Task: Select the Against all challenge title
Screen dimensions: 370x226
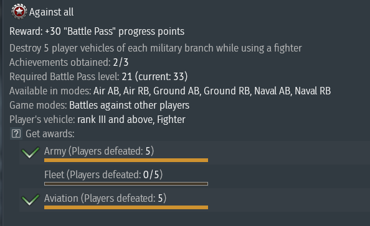Action: click(51, 12)
